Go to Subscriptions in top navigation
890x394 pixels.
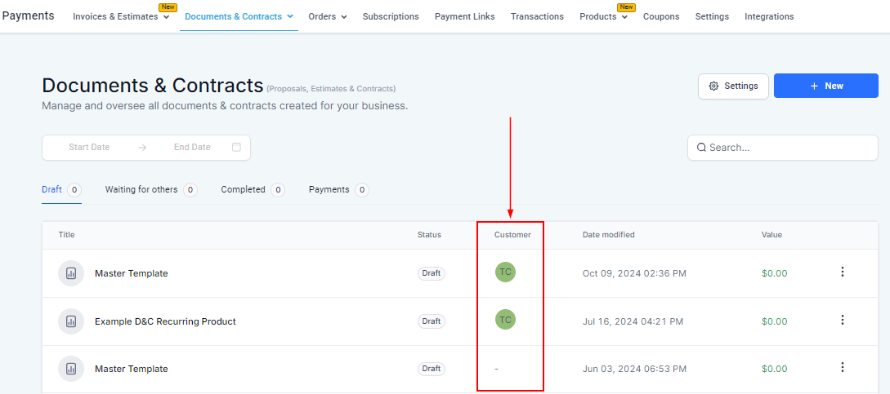coord(390,17)
